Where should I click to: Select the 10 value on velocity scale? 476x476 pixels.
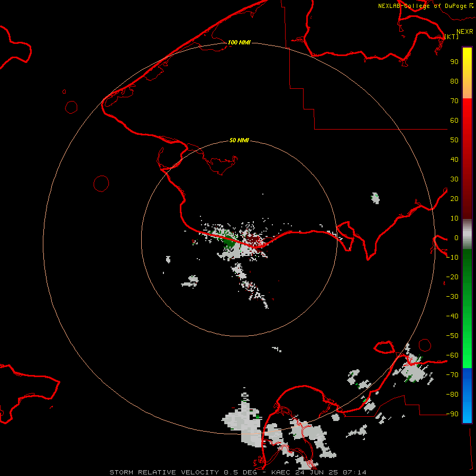(x=454, y=218)
